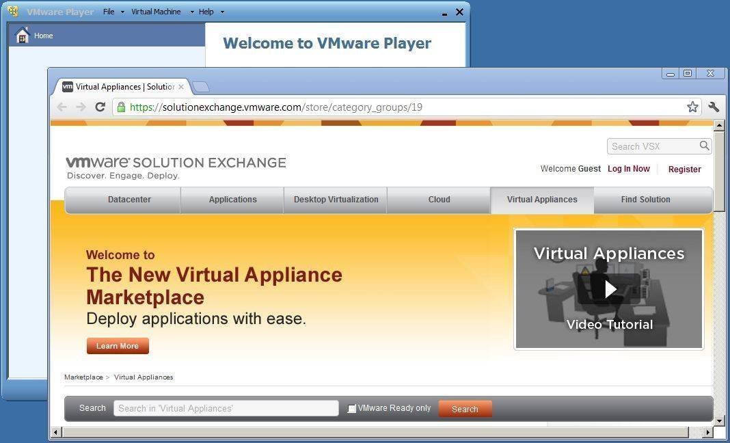Click the vertical scrollbar up arrow
The height and width of the screenshot is (443, 730).
pos(719,126)
